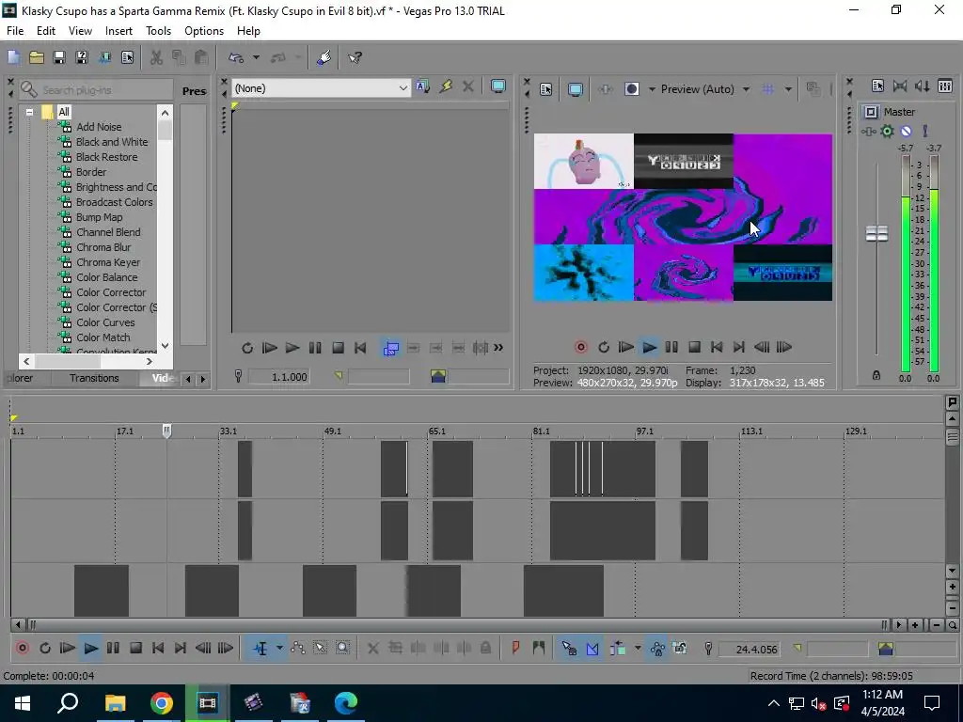Expand more trimmer buttons chevron
The image size is (963, 722).
tap(498, 348)
